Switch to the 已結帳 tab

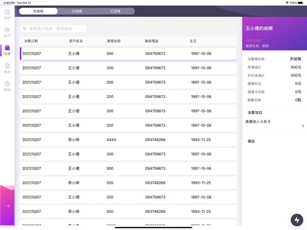[77, 11]
